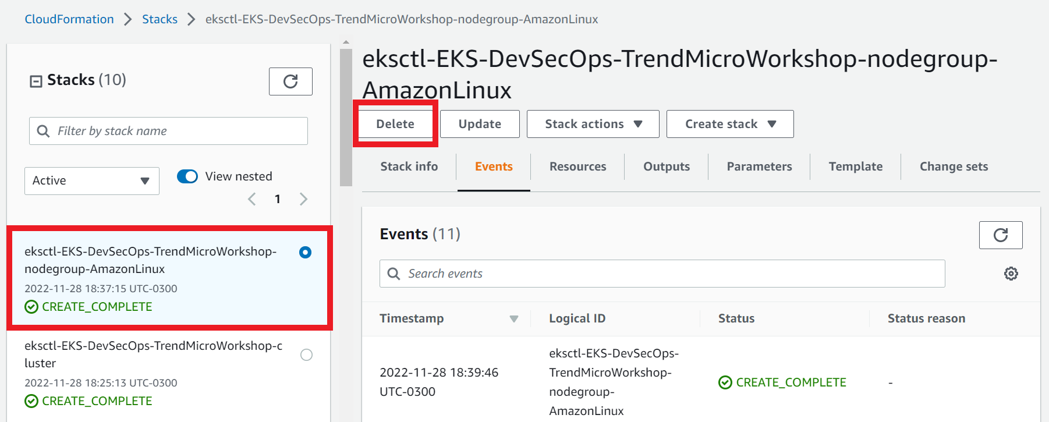Go to CloudFormation breadcrumb link
The height and width of the screenshot is (422, 1049).
(69, 19)
